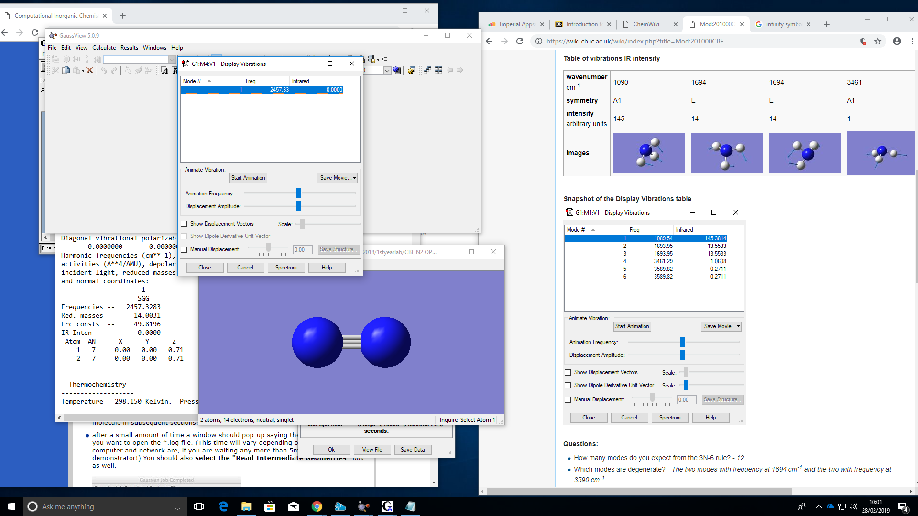This screenshot has height=516, width=918.
Task: Click the blue sphere monitor toolbar icon
Action: (397, 70)
